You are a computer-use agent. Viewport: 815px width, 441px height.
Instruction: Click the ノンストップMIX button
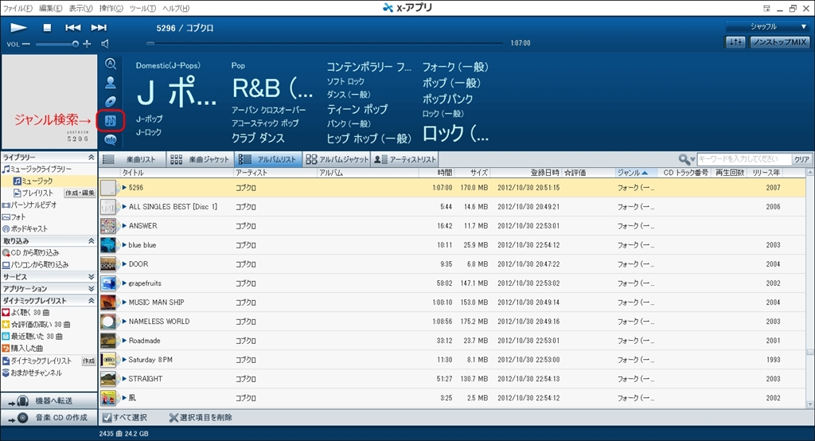pos(779,42)
